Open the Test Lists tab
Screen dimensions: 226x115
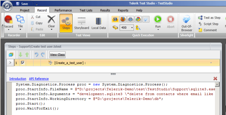(x=86, y=10)
